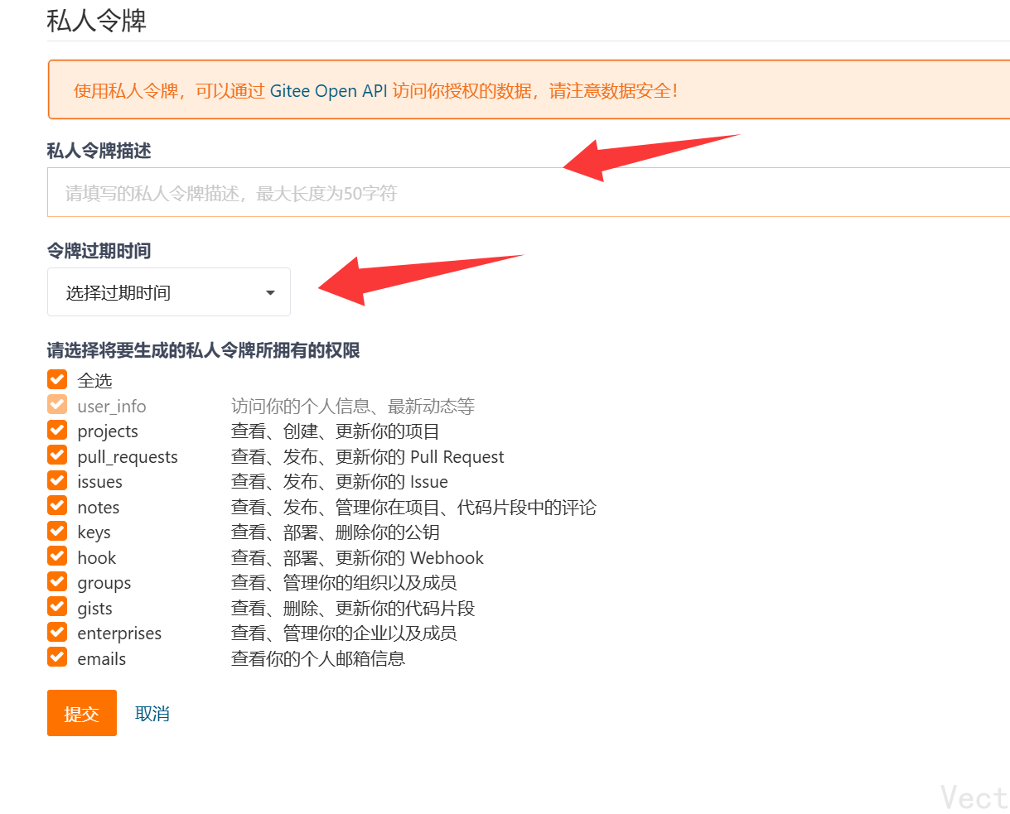Open the 选择过期时间 expiry dropdown
1010x814 pixels.
[169, 292]
